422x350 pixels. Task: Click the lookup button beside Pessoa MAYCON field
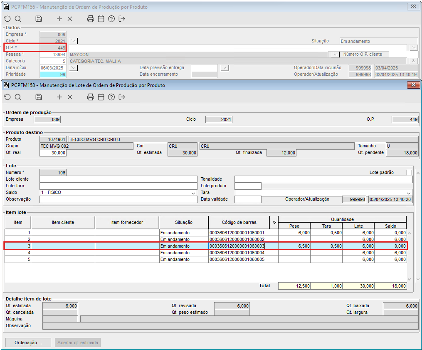[x=335, y=54]
